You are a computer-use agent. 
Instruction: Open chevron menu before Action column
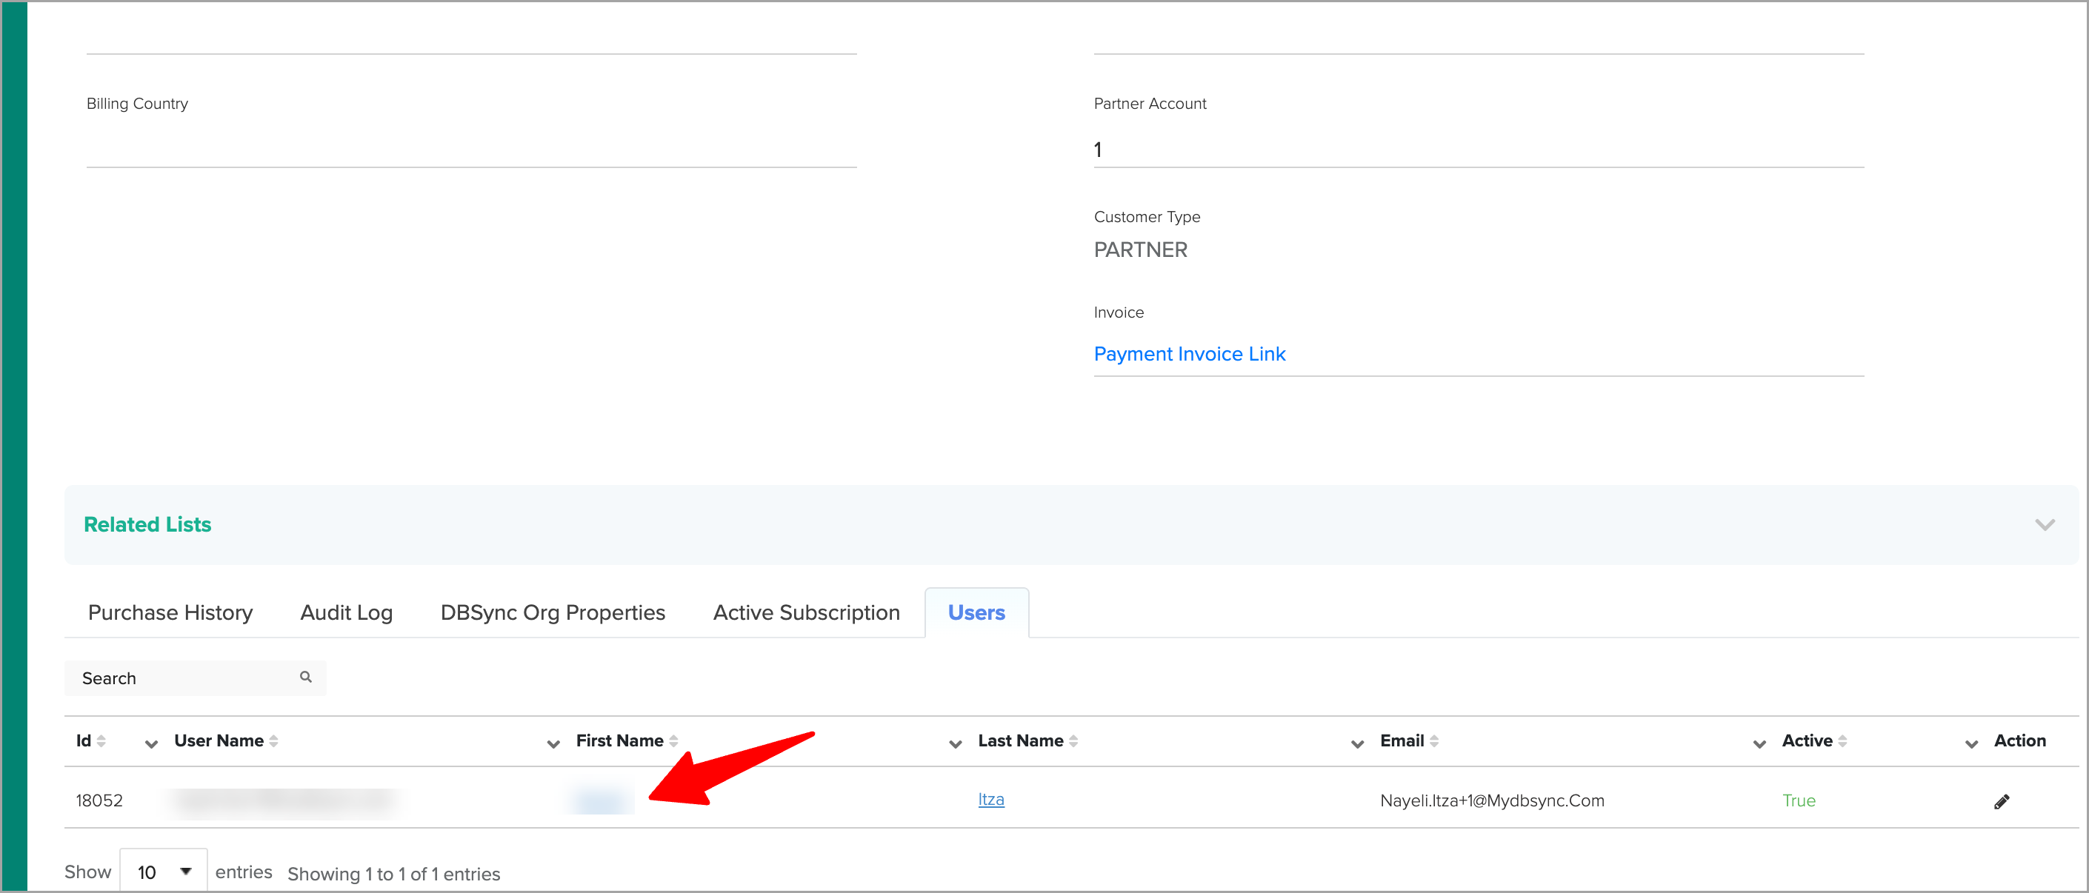click(x=1971, y=744)
